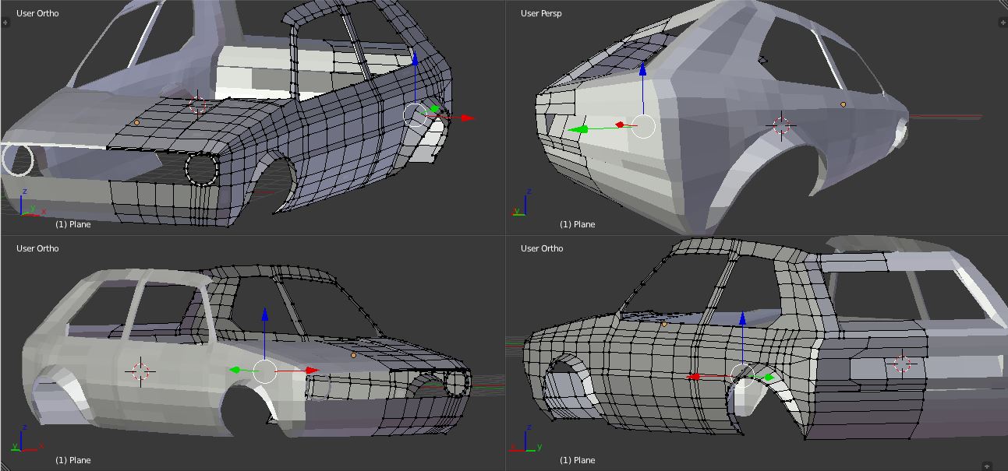The height and width of the screenshot is (471, 1008).
Task: Click '(1) Plane' label in the bottom-right viewport
Action: point(577,460)
